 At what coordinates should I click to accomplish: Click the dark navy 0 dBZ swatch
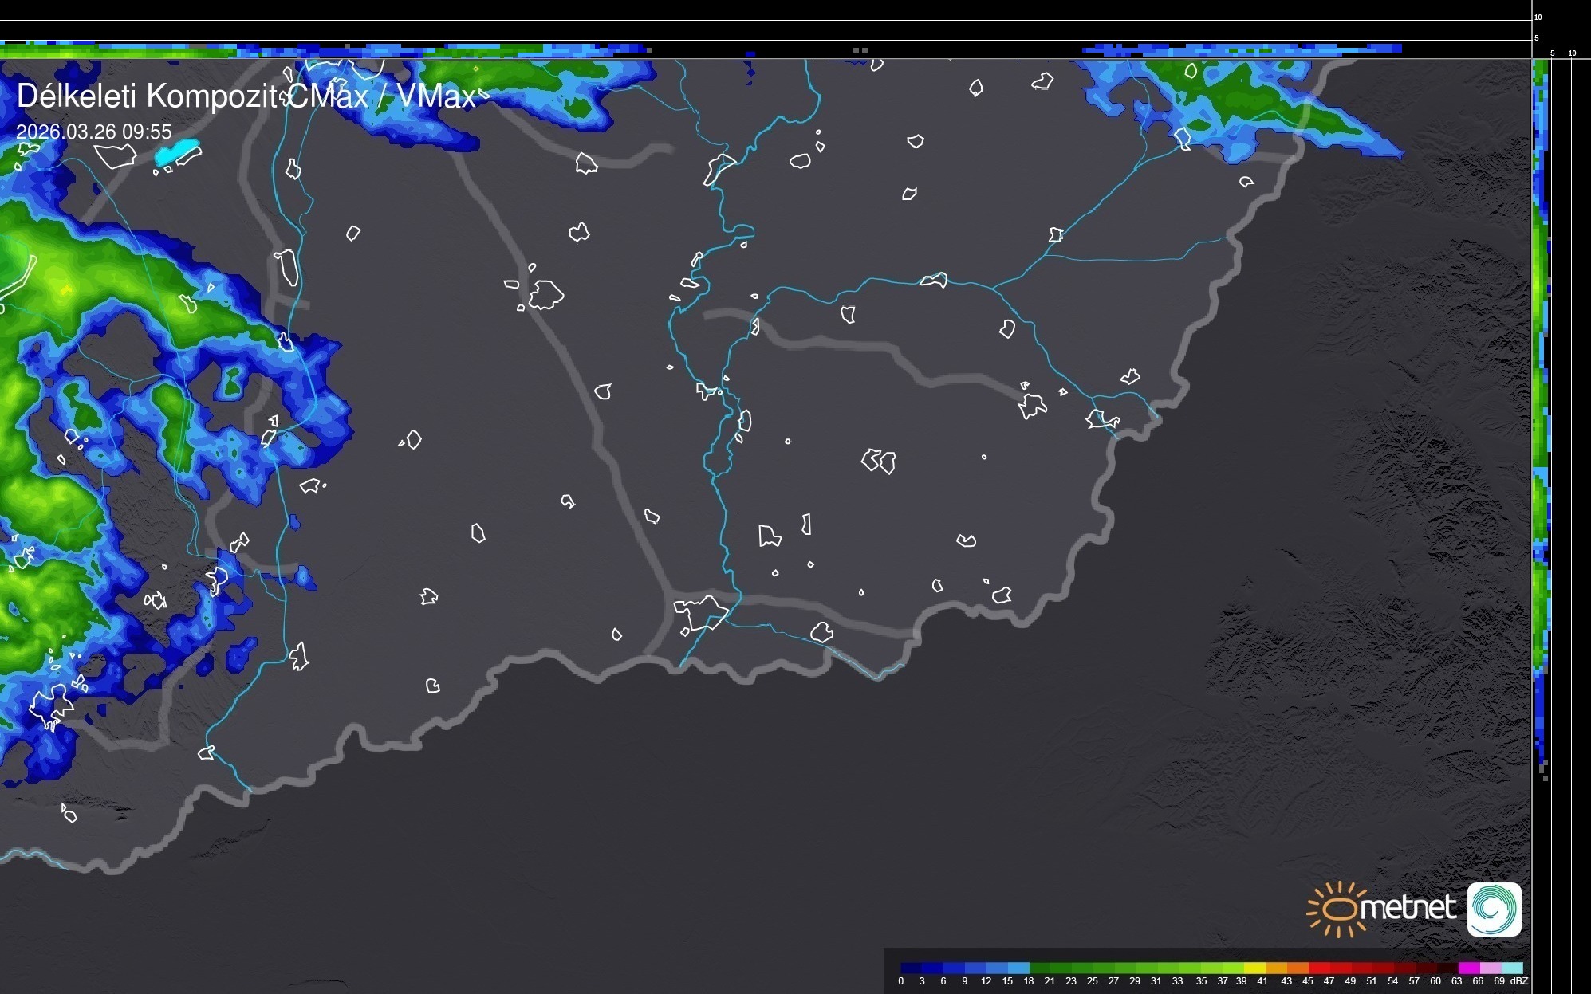pos(911,968)
